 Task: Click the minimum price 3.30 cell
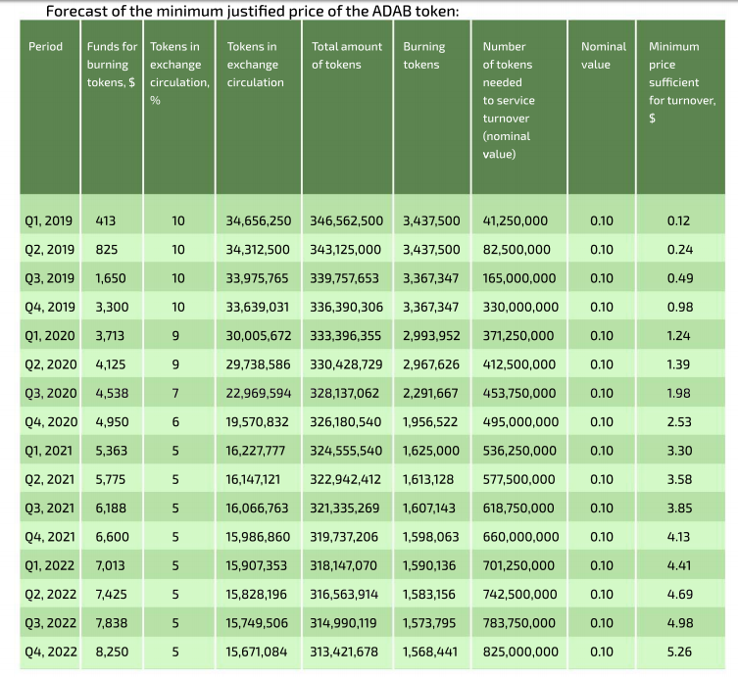click(x=679, y=451)
